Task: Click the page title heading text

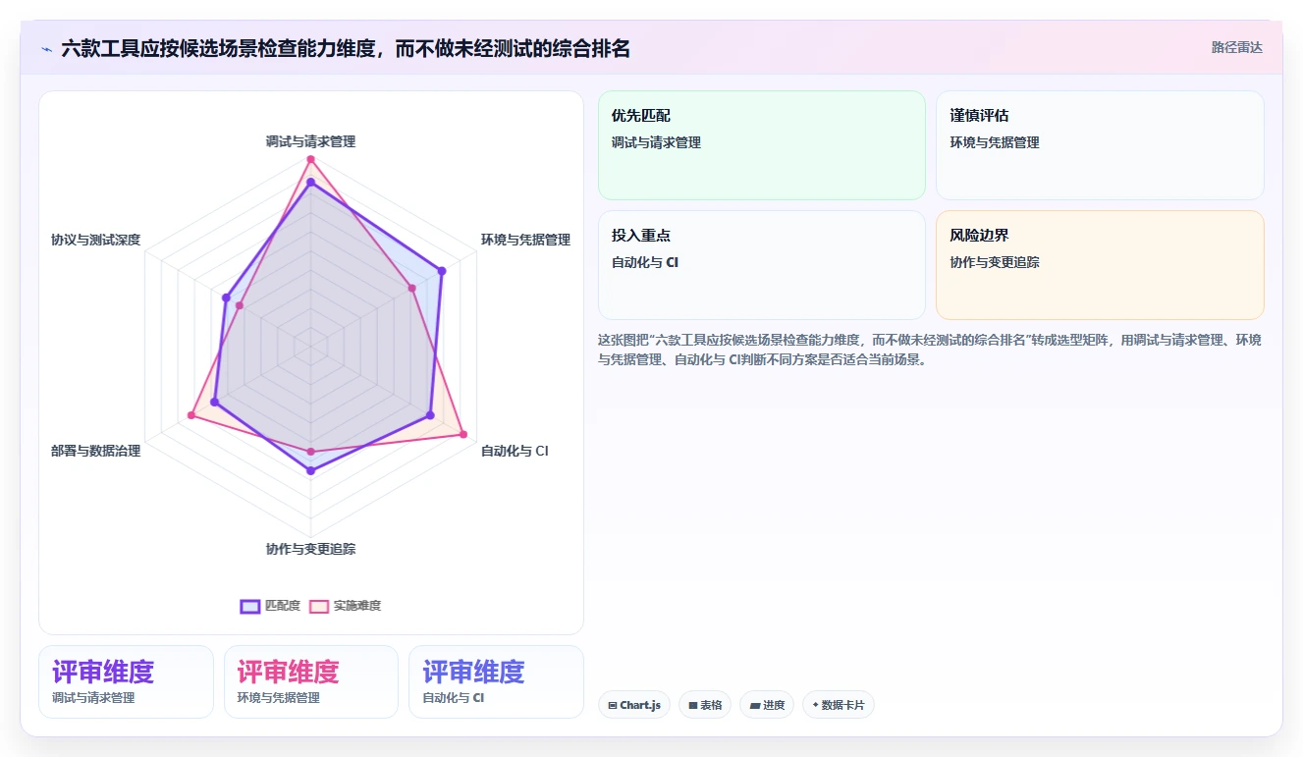Action: pyautogui.click(x=346, y=48)
